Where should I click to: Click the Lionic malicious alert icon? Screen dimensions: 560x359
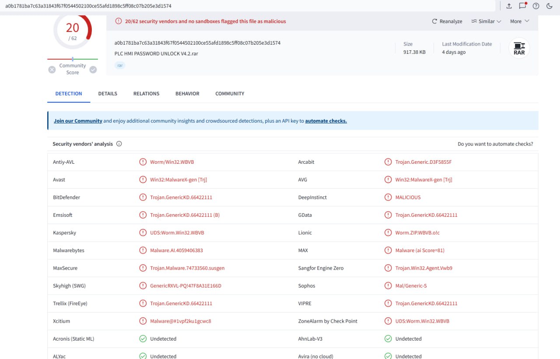tap(388, 232)
